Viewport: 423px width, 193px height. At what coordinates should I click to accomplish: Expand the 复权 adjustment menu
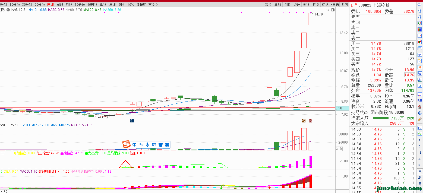268,5
